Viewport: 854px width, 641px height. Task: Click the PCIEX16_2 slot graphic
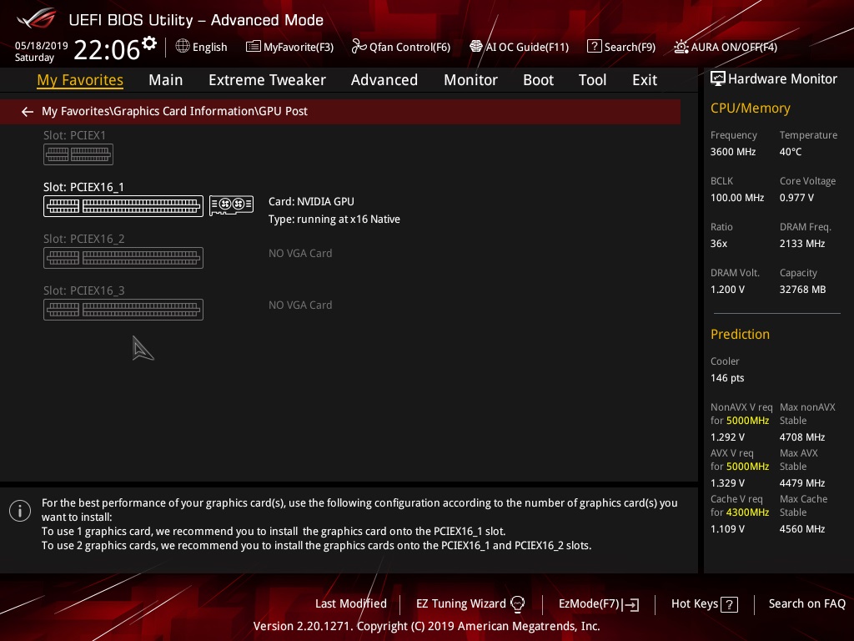(123, 258)
